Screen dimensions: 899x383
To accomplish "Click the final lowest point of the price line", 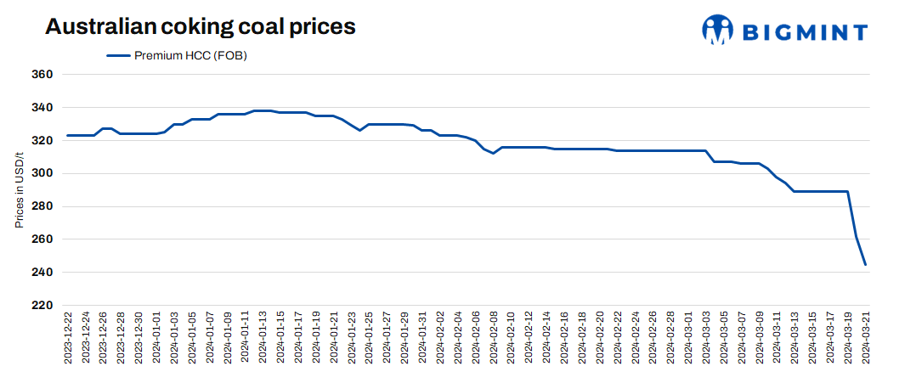I will click(x=865, y=264).
